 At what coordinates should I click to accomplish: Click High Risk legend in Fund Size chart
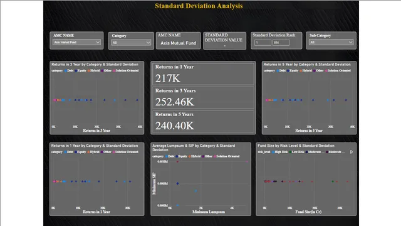tap(280, 152)
